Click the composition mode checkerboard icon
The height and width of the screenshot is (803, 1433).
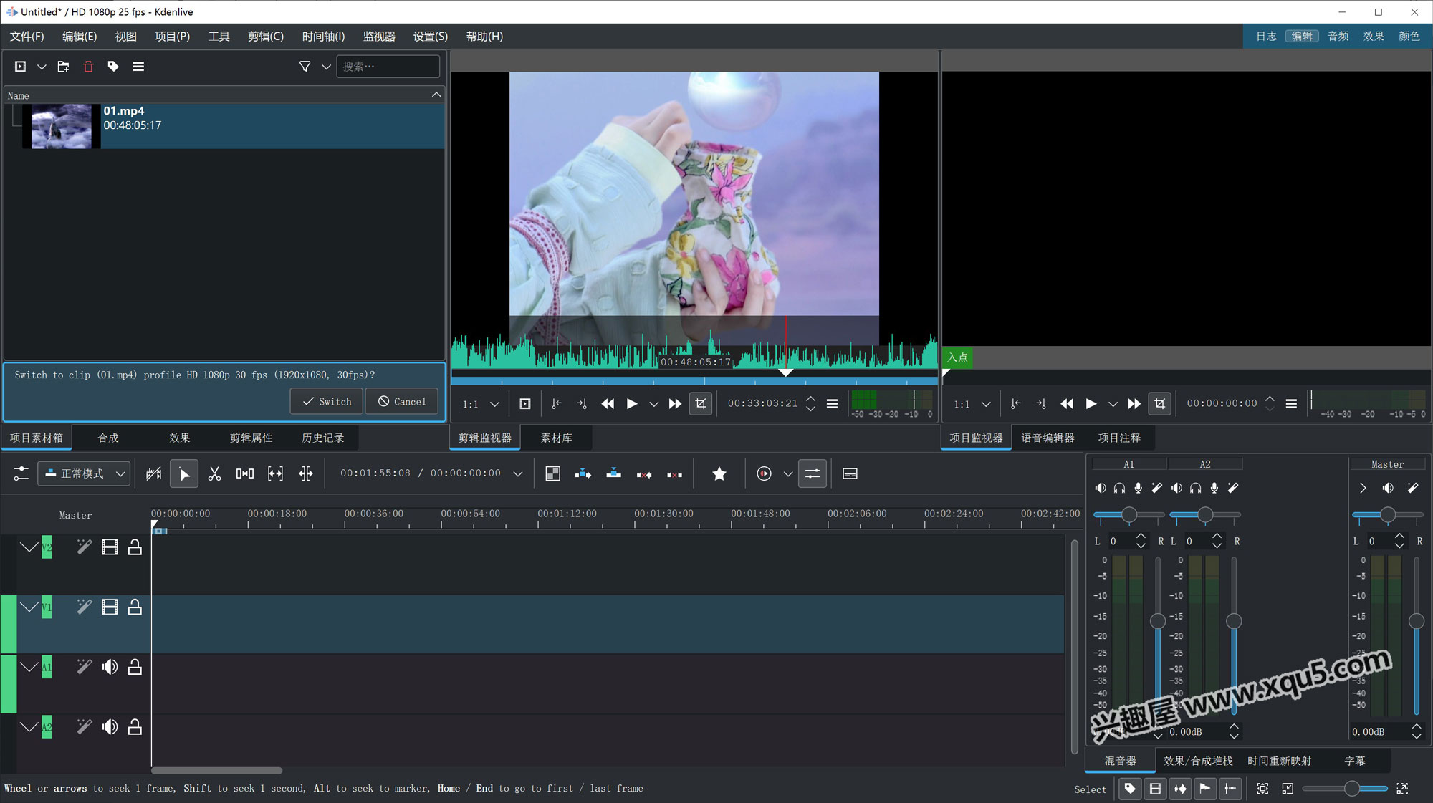(x=552, y=473)
